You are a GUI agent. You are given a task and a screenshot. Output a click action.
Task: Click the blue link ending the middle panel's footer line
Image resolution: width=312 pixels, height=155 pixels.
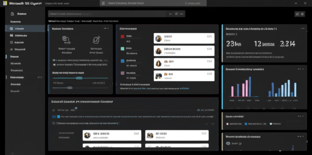point(184,88)
